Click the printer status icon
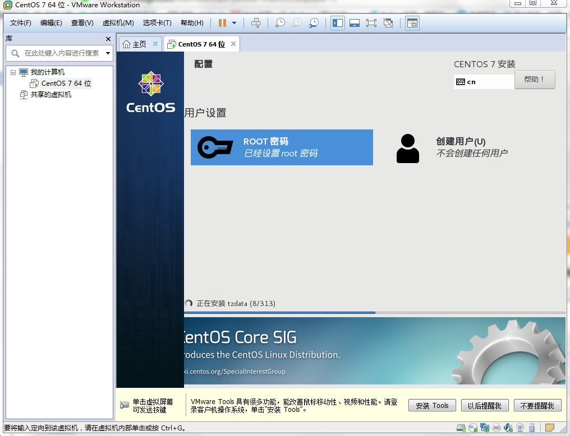Screen dimensions: 570x436 pyautogui.click(x=497, y=428)
